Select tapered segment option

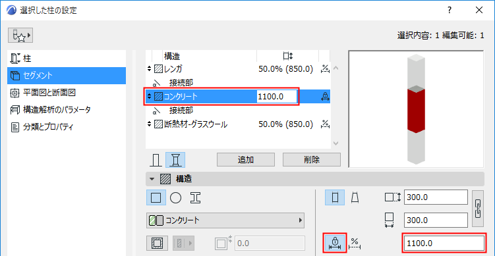click(x=355, y=198)
